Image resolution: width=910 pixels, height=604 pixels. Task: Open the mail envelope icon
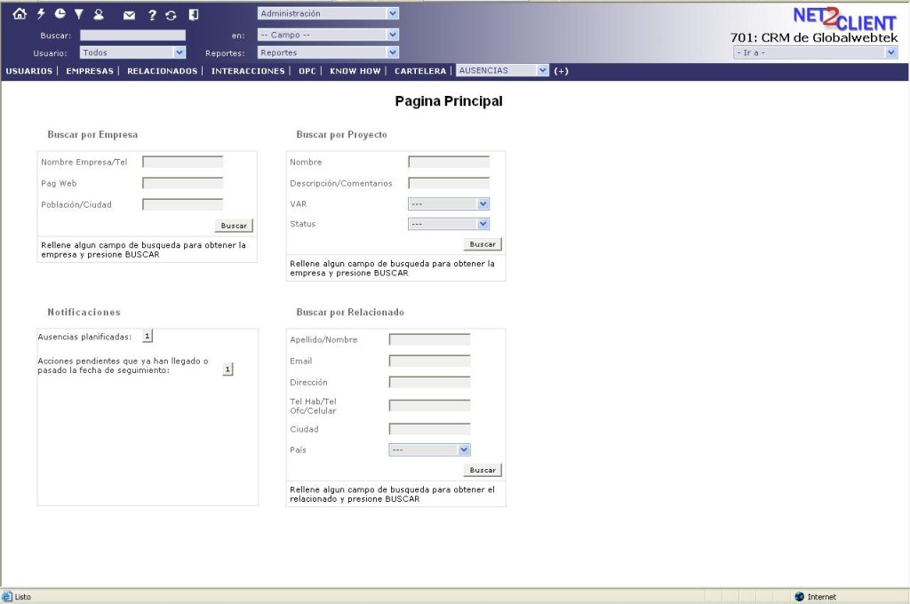pos(130,15)
